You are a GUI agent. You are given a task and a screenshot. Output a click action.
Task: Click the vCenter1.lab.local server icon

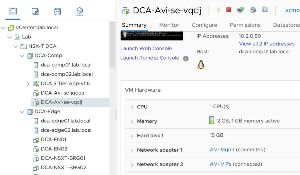pos(11,28)
